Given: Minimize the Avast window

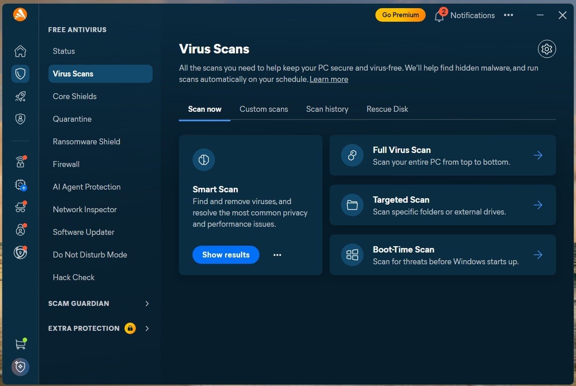Looking at the screenshot, I should pyautogui.click(x=540, y=15).
